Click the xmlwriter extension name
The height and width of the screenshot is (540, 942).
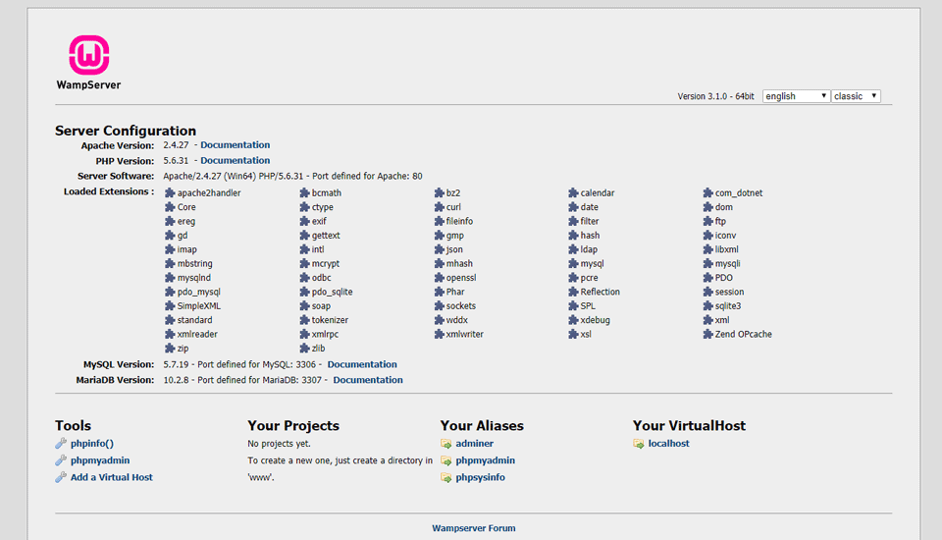pyautogui.click(x=464, y=335)
